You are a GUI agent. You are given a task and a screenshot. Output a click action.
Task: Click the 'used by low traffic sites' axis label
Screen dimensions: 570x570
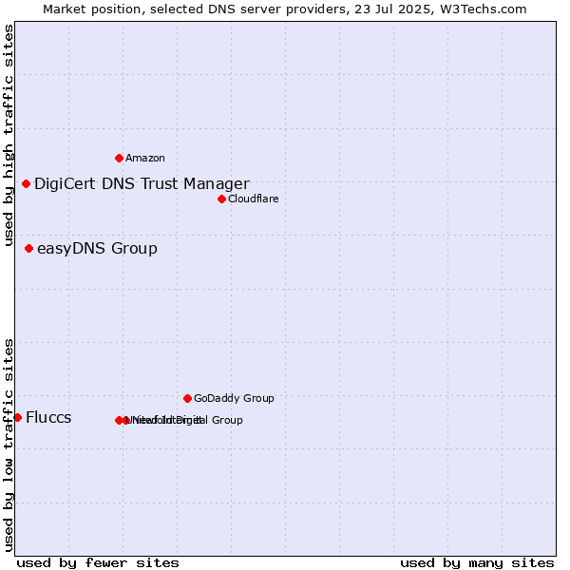[x=8, y=446]
